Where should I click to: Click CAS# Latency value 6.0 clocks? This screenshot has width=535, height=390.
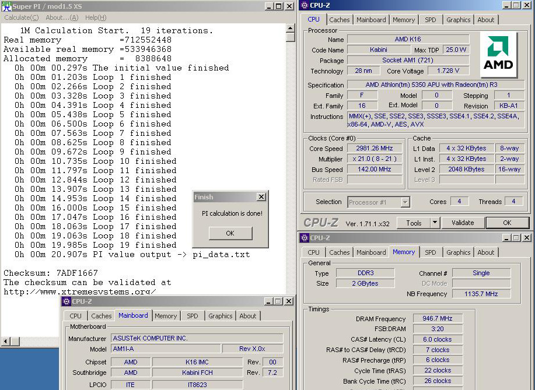[x=438, y=339]
